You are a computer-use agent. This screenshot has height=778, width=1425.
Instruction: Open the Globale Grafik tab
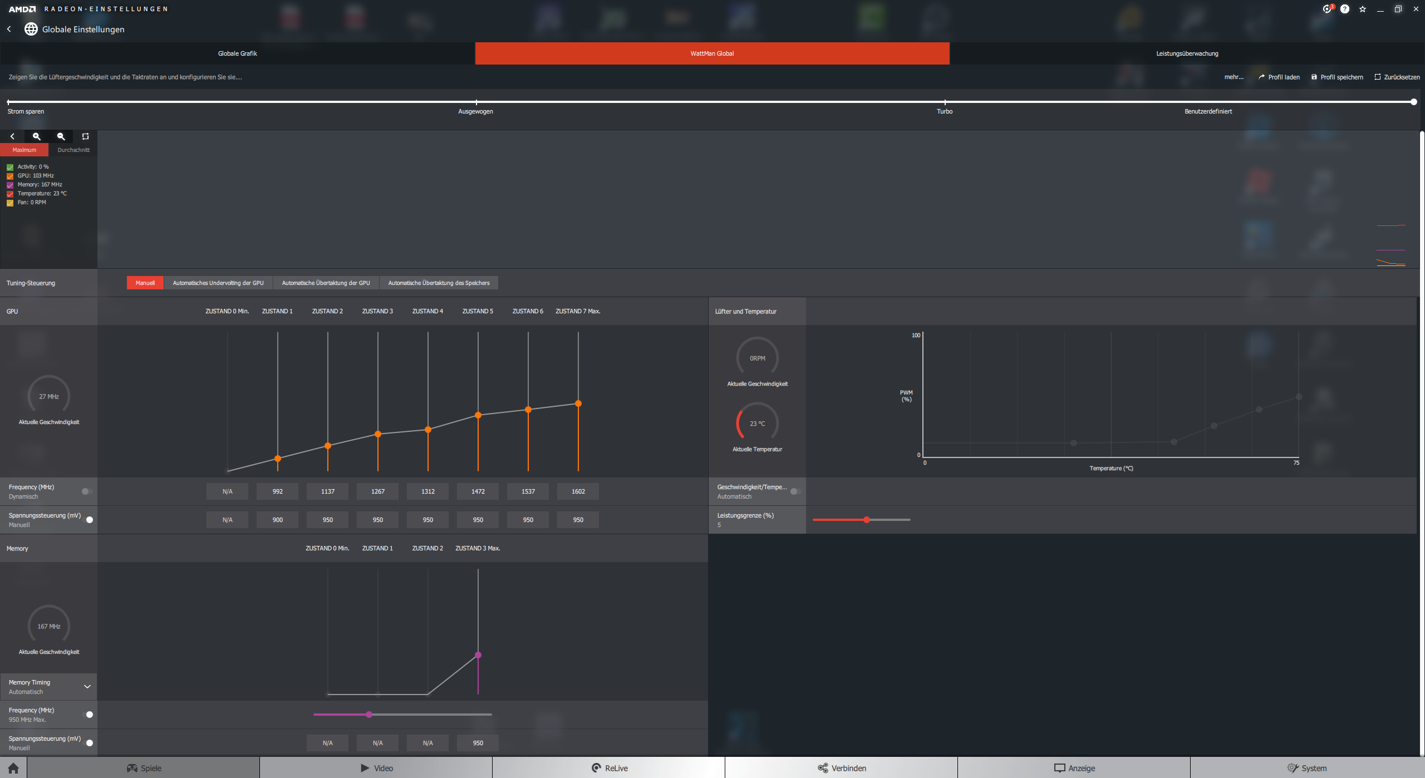pos(237,53)
